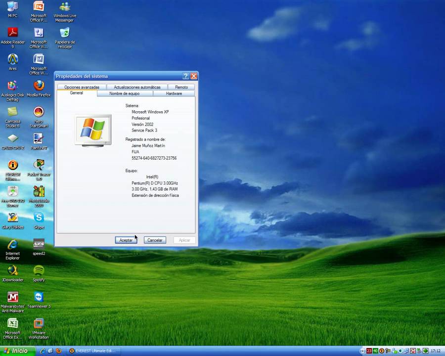445x356 pixels.
Task: Click EVEREST Ultimate Edition taskbar button
Action: coord(93,351)
